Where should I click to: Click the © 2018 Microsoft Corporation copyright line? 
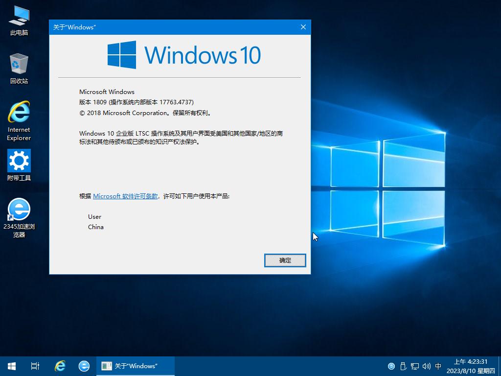point(145,113)
